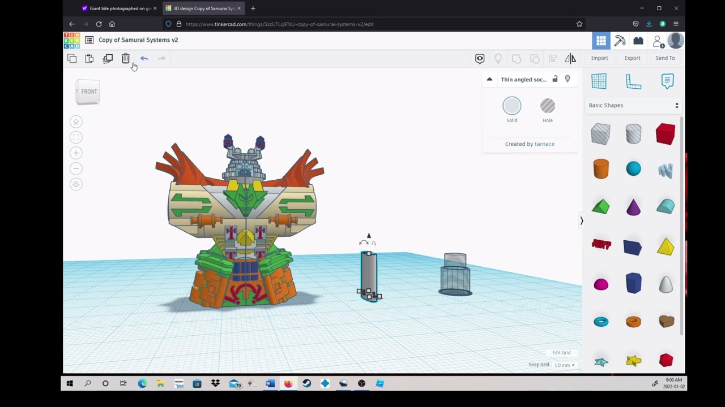Viewport: 725px width, 407px height.
Task: Switch to the 3D design grid view
Action: pos(601,41)
